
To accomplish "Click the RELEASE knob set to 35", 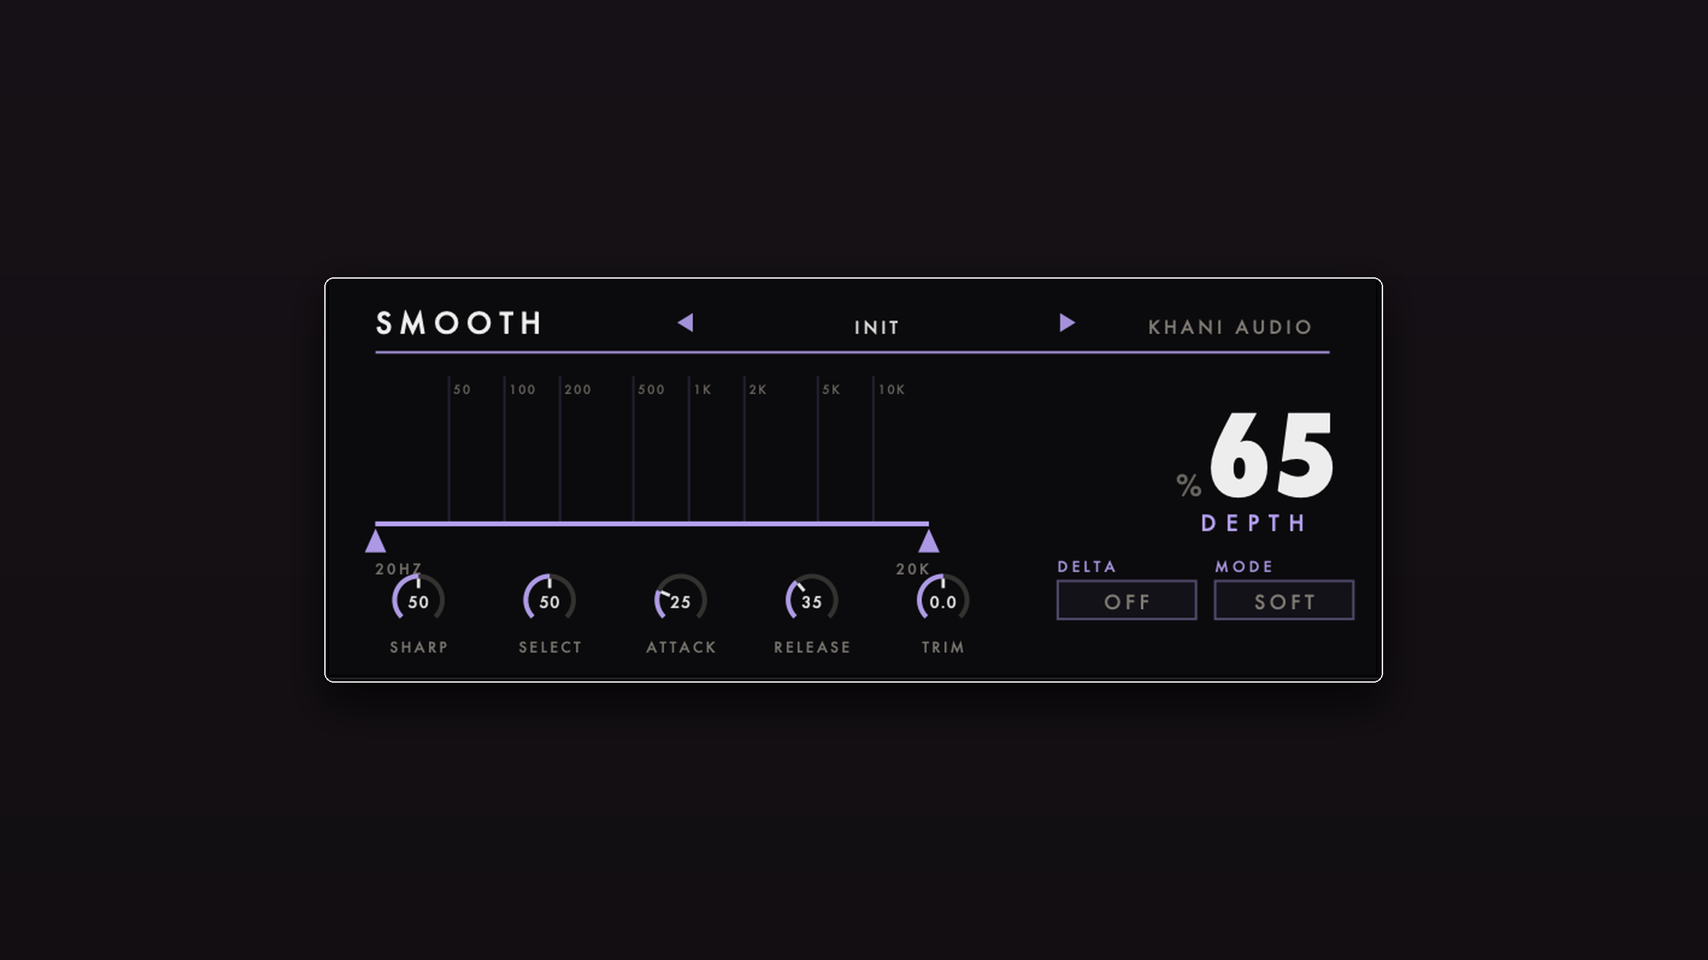I will pyautogui.click(x=811, y=599).
